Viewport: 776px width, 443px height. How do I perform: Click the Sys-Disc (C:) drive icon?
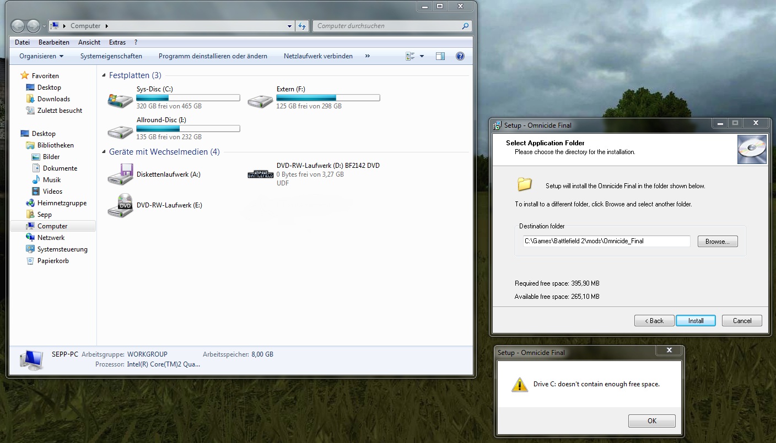point(120,100)
